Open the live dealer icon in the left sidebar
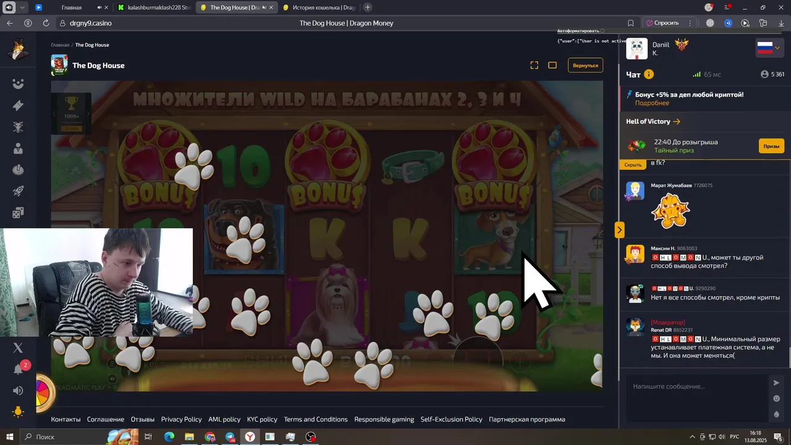 pyautogui.click(x=18, y=148)
